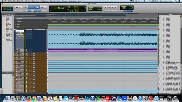Open the waveform track view selector
This screenshot has height=102, width=182.
(x=19, y=35)
